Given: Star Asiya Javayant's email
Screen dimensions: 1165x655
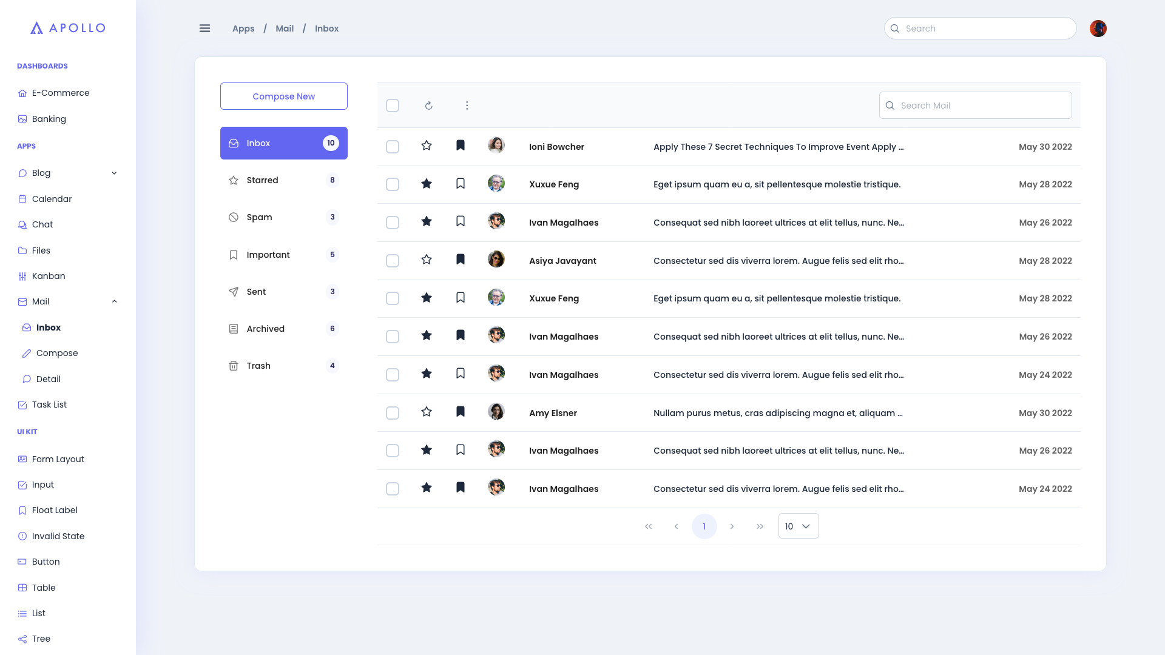Looking at the screenshot, I should [x=427, y=260].
